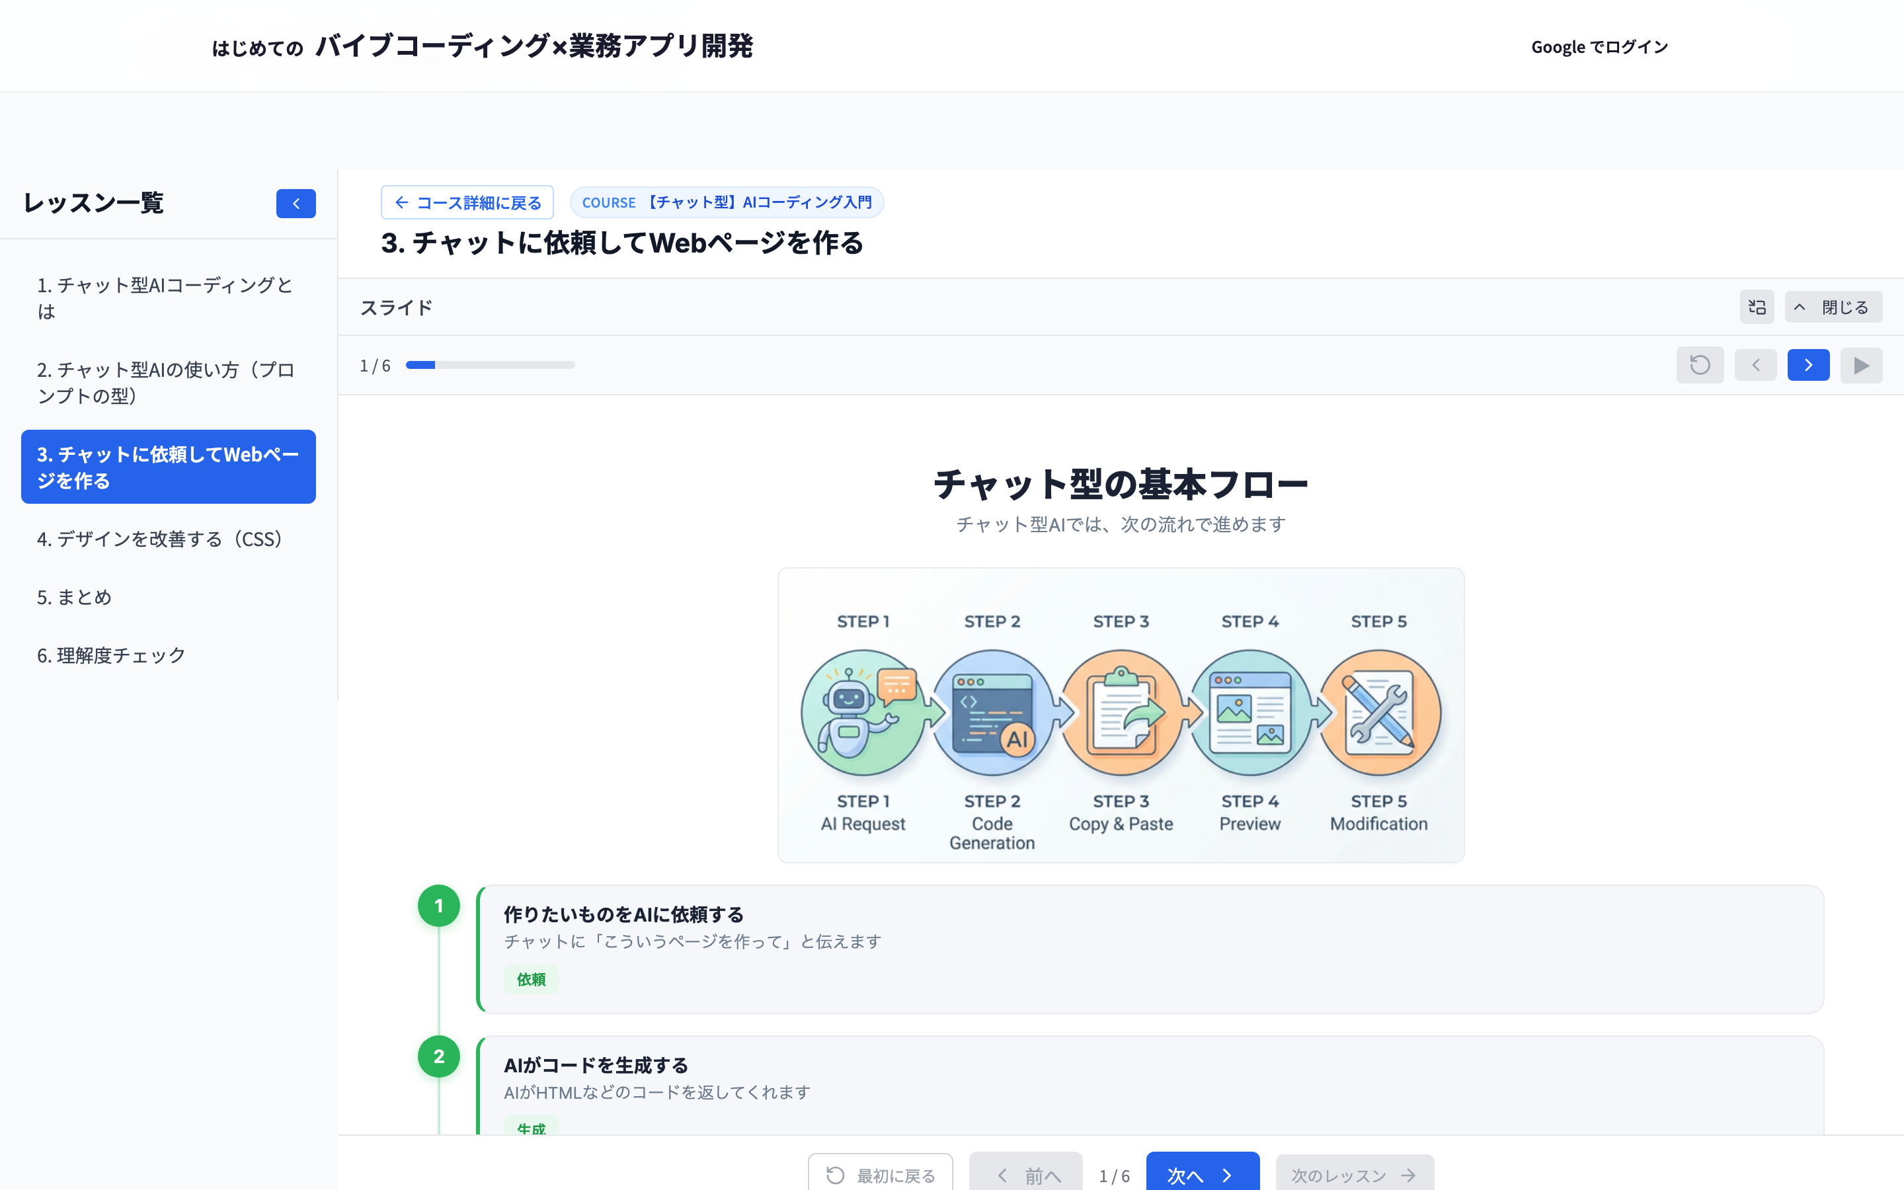Advance with the top blue next arrow

1808,365
